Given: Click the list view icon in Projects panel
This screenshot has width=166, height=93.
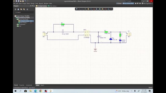Looking at the screenshot, I should pos(16,9).
